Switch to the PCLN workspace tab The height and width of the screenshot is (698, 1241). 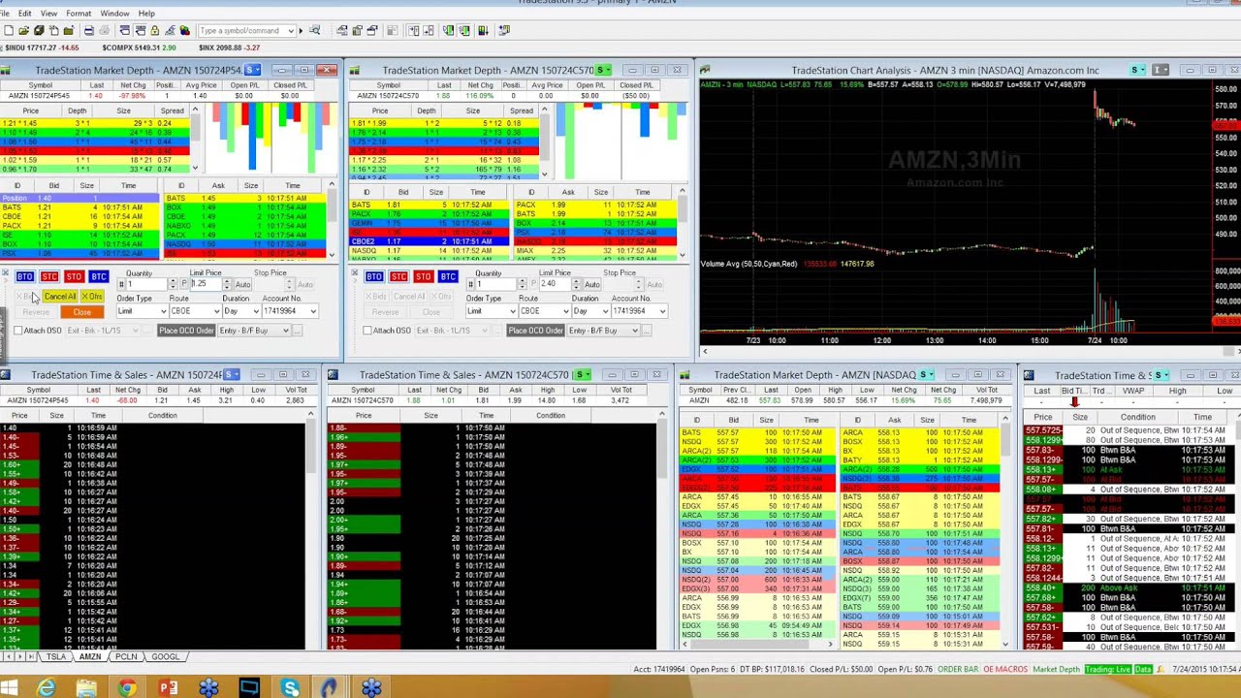pos(126,656)
